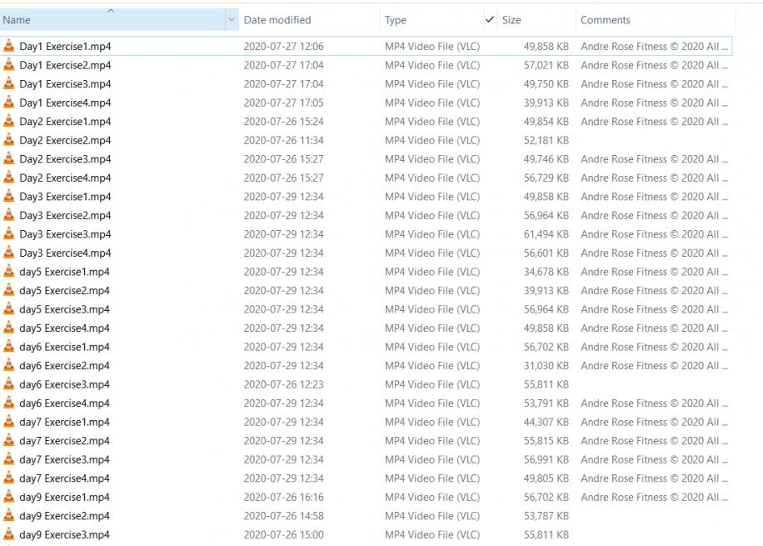
Task: Select the file name Day2 Exercise4.mp4
Action: [65, 178]
